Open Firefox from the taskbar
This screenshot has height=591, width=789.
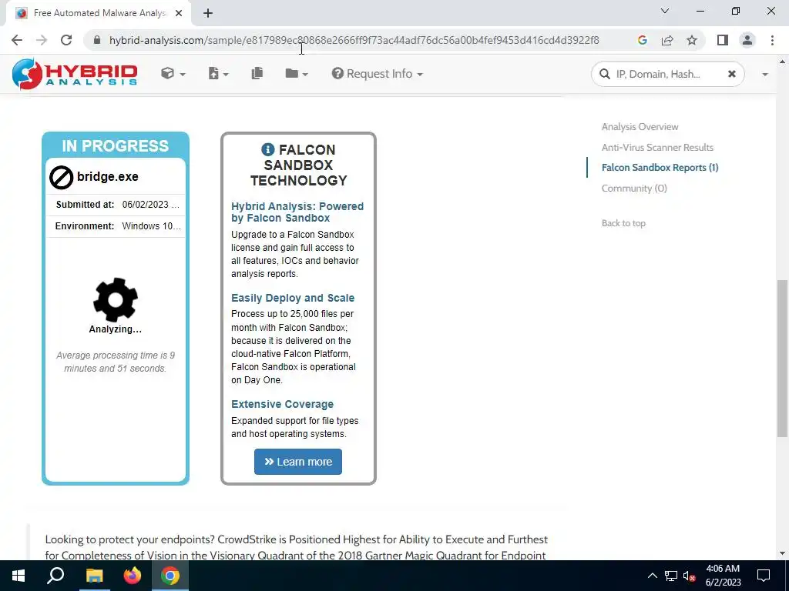tap(133, 576)
